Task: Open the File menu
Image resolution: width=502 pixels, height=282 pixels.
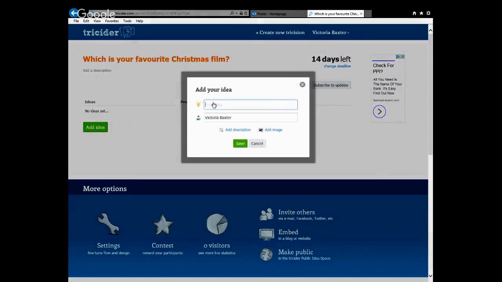Action: 76,21
